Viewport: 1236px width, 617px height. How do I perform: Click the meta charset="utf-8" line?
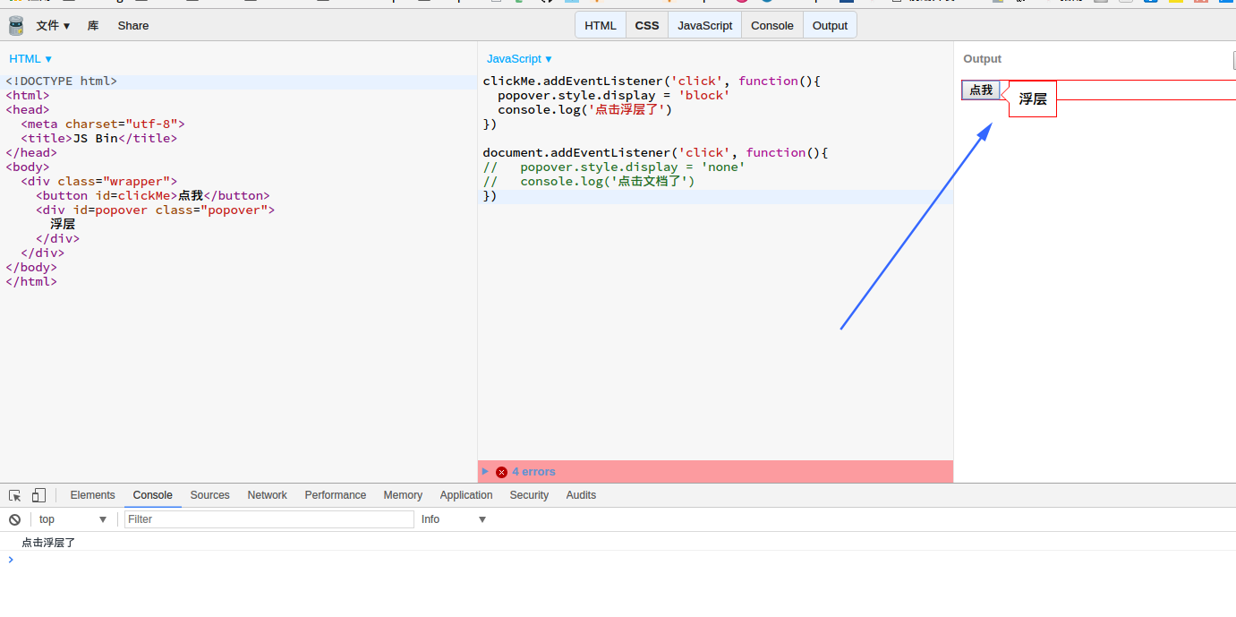[x=102, y=124]
